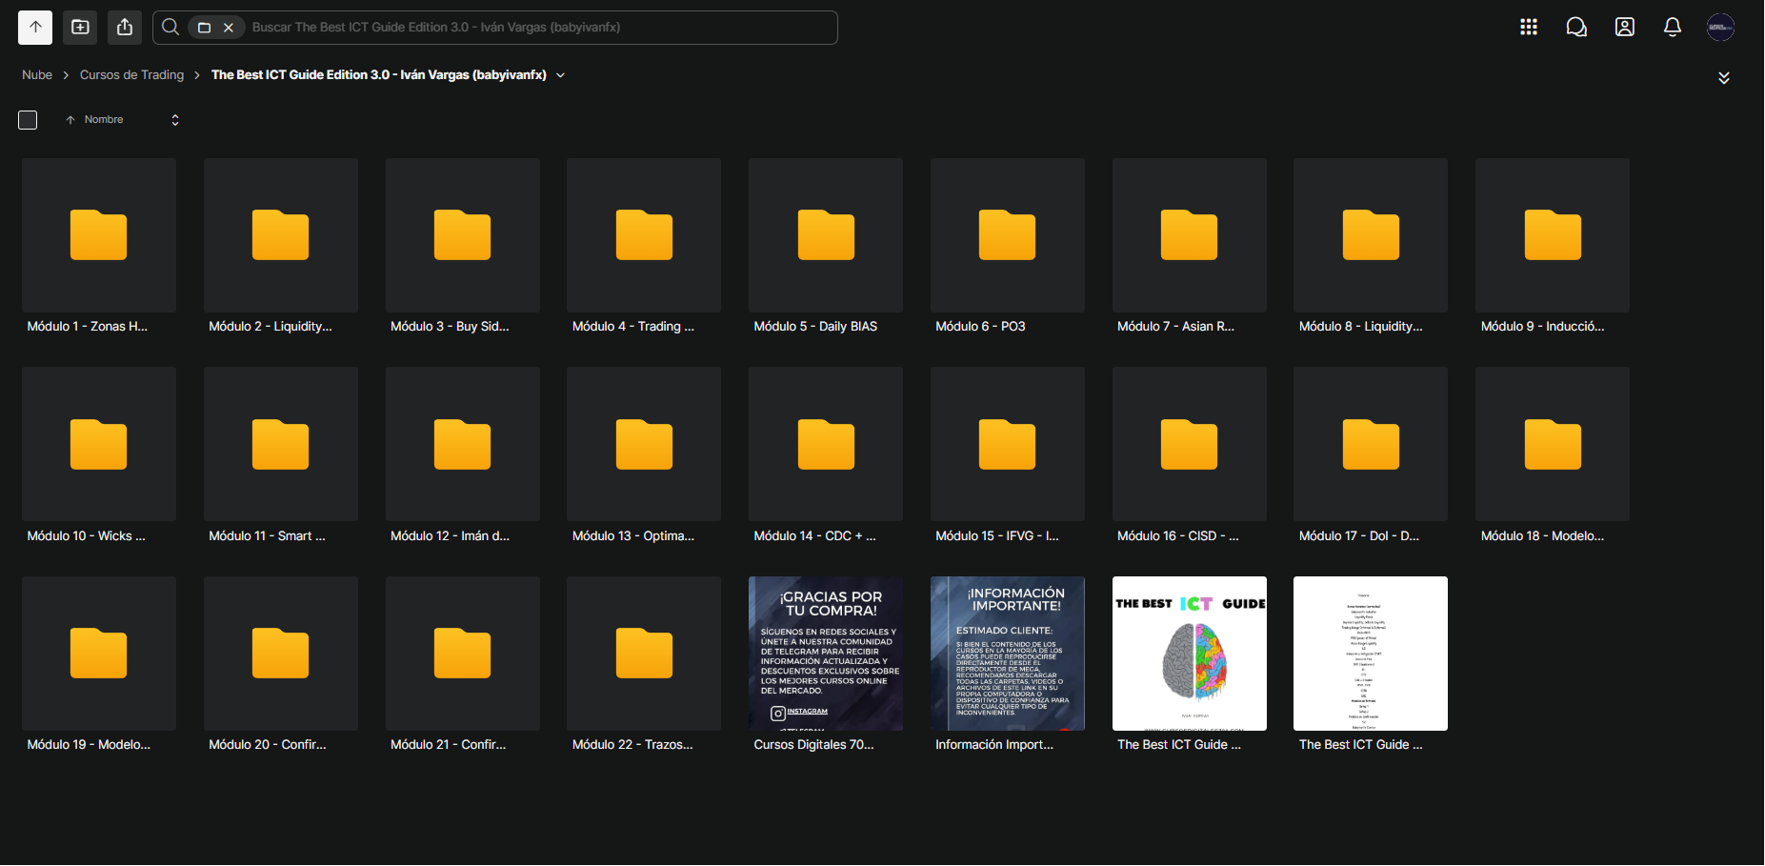Screen dimensions: 1765x866
Task: Click the share/upload icon in toolbar
Action: 125,27
